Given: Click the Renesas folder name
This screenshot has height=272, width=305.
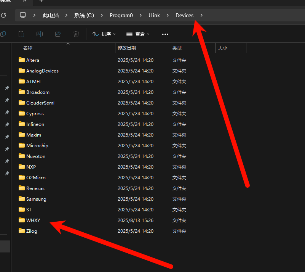Looking at the screenshot, I should pyautogui.click(x=35, y=188).
